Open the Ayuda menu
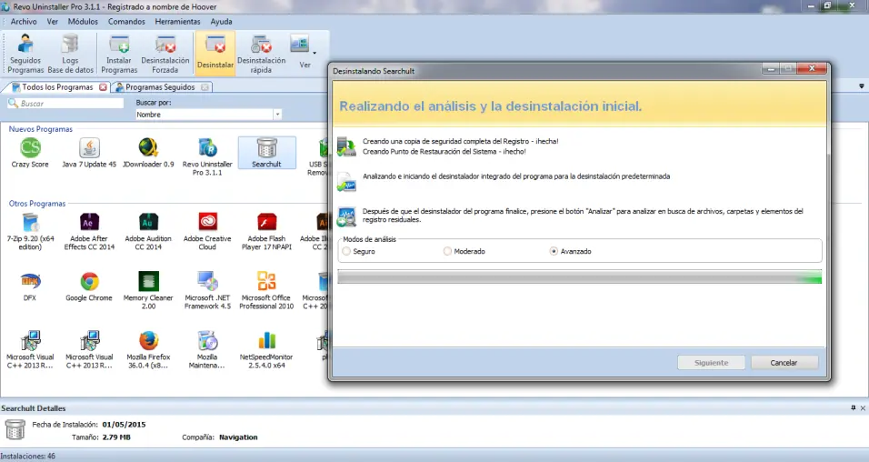 221,22
